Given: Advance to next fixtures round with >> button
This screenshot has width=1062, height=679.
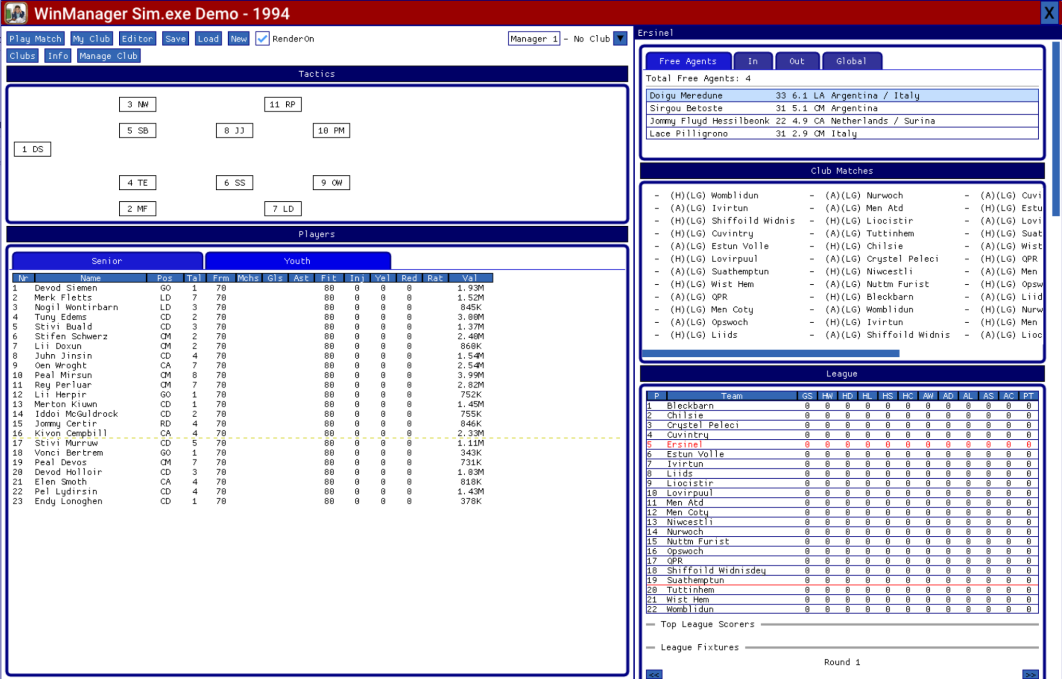Looking at the screenshot, I should click(1030, 674).
